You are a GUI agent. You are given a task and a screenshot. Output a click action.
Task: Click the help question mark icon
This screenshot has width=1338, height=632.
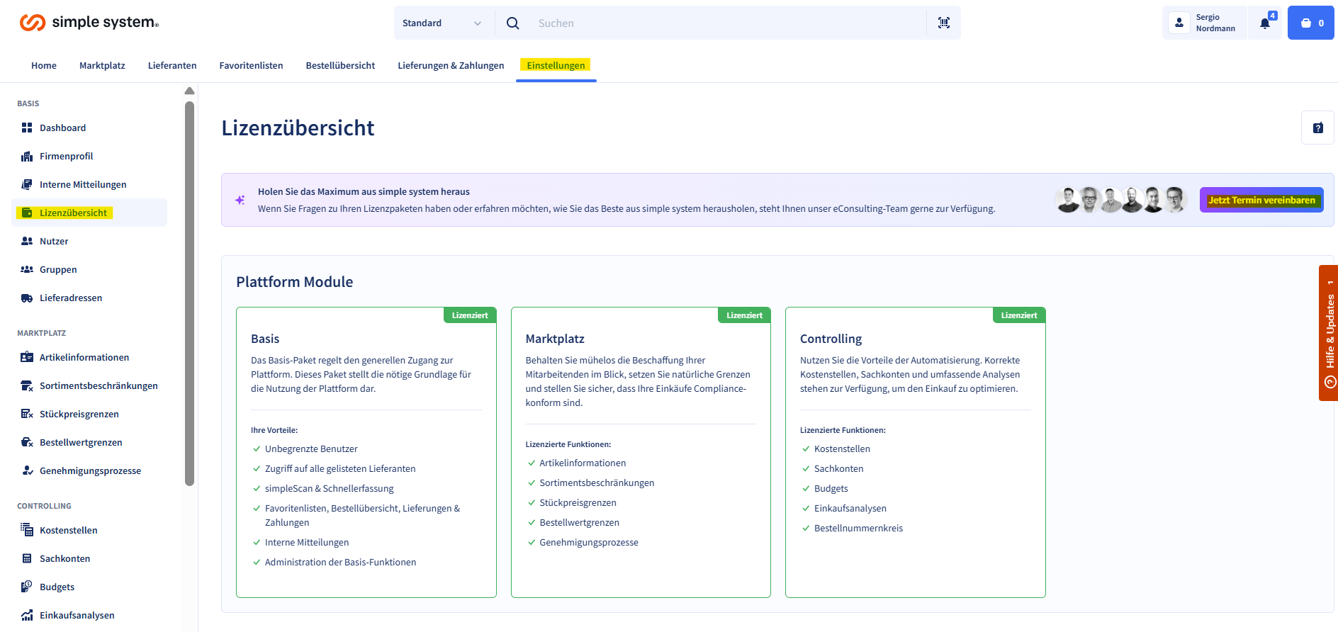click(1317, 128)
